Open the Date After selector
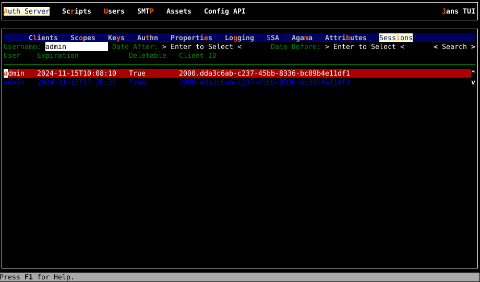Viewport: 480px width, 282px height. click(x=201, y=46)
